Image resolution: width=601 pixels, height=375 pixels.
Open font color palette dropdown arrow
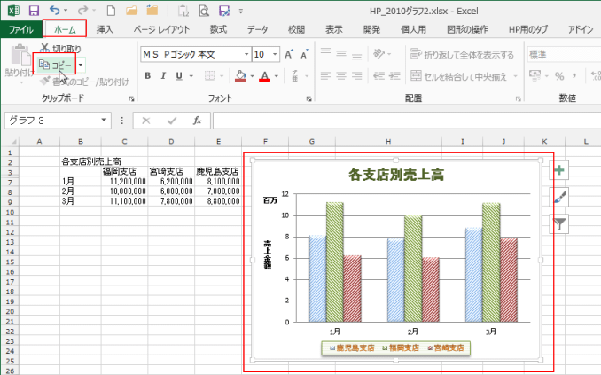coord(277,76)
